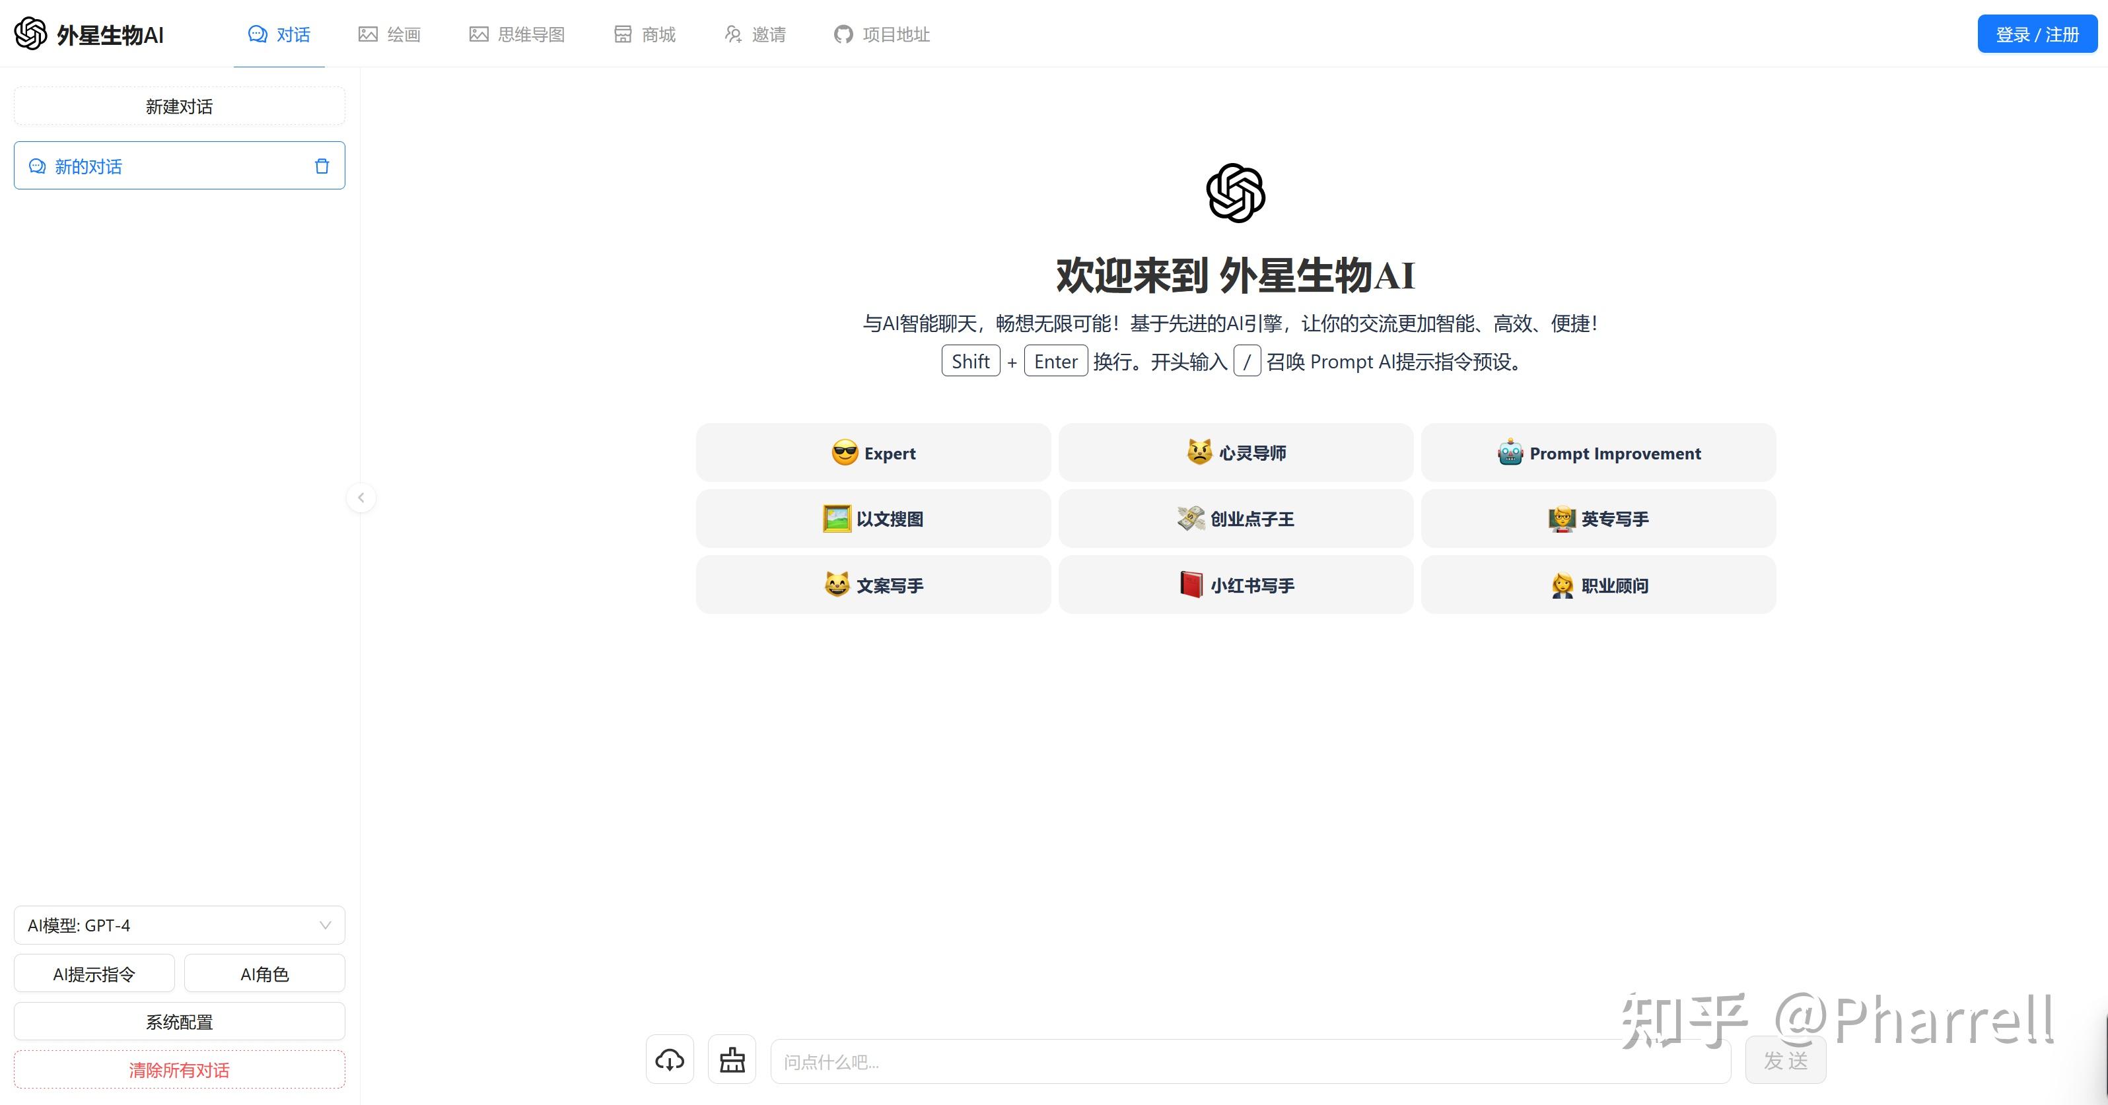Open the 商城 tab
The width and height of the screenshot is (2108, 1105).
tap(645, 34)
